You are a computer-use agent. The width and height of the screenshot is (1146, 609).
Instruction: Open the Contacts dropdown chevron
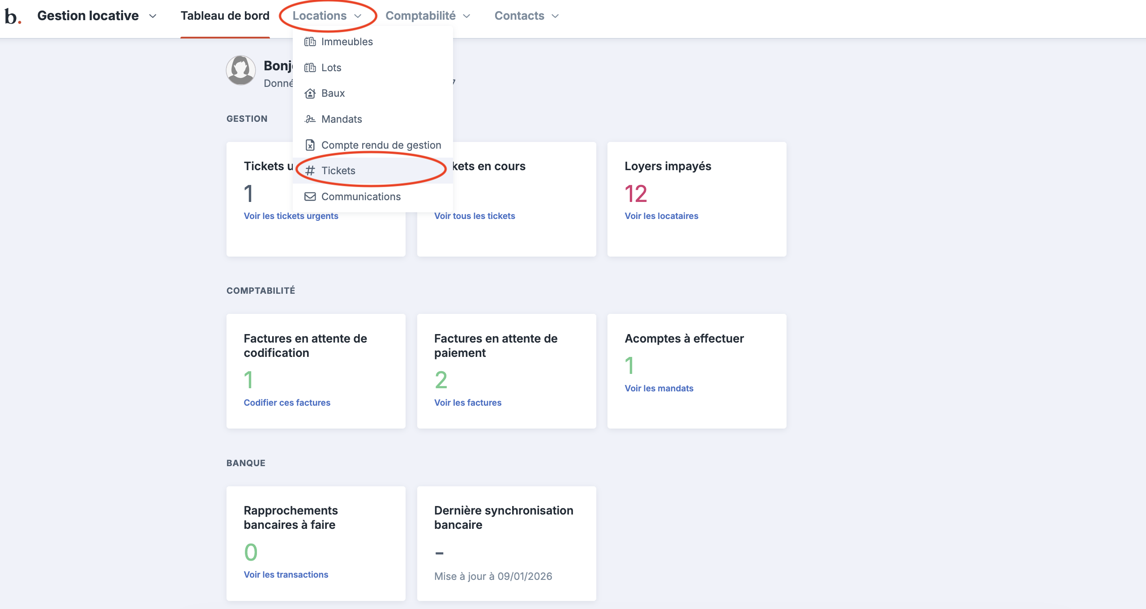[556, 16]
